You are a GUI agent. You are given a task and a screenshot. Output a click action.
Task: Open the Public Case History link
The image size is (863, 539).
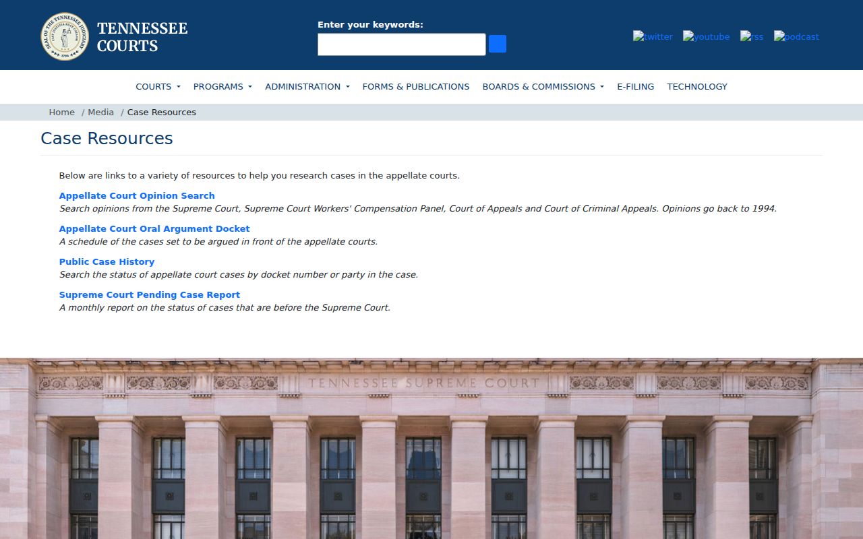click(107, 261)
